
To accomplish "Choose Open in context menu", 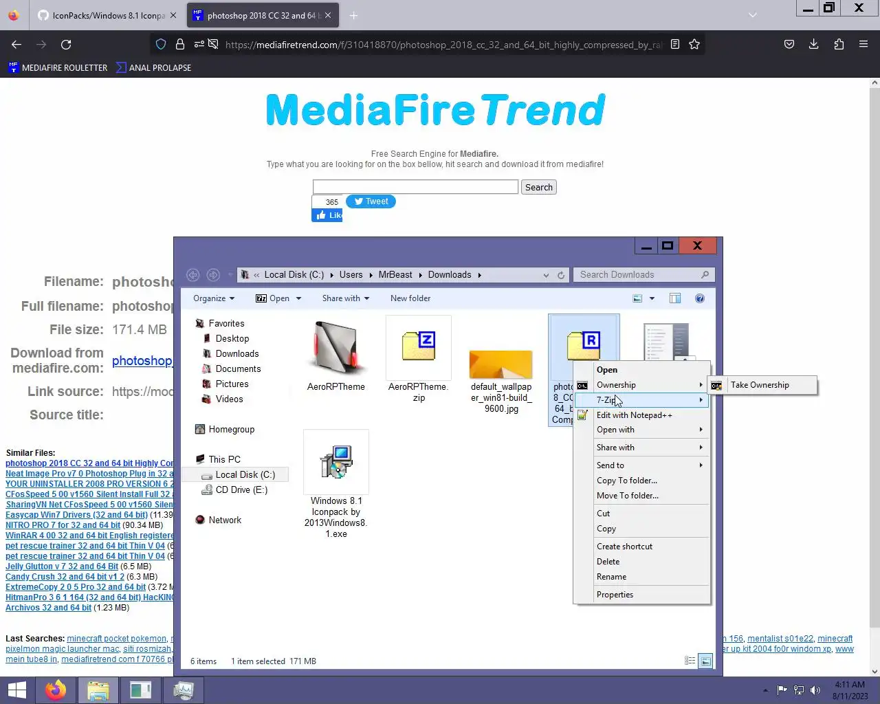I will point(607,370).
